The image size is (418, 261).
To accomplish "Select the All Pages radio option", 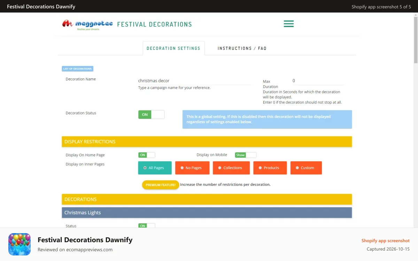I will click(x=155, y=168).
